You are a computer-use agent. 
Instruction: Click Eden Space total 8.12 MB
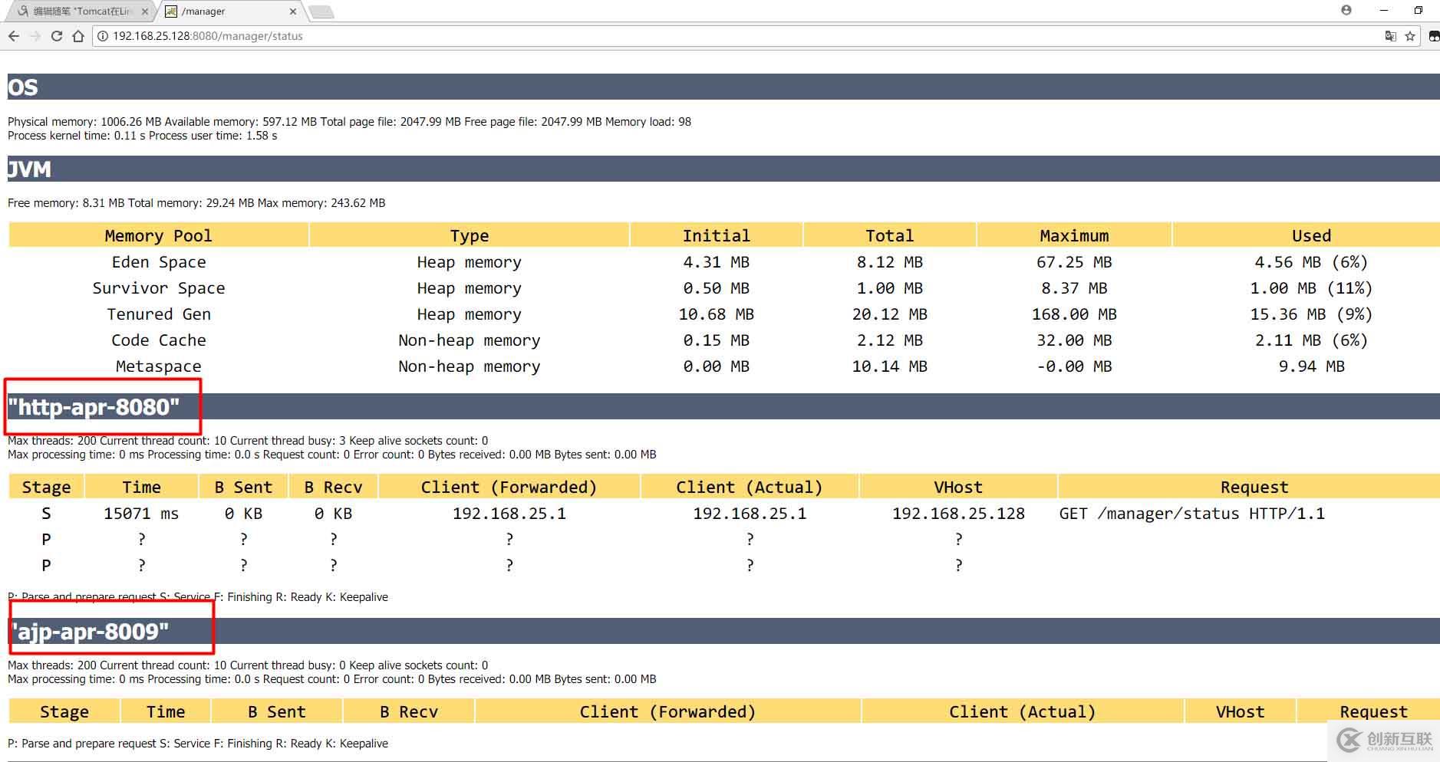point(890,262)
